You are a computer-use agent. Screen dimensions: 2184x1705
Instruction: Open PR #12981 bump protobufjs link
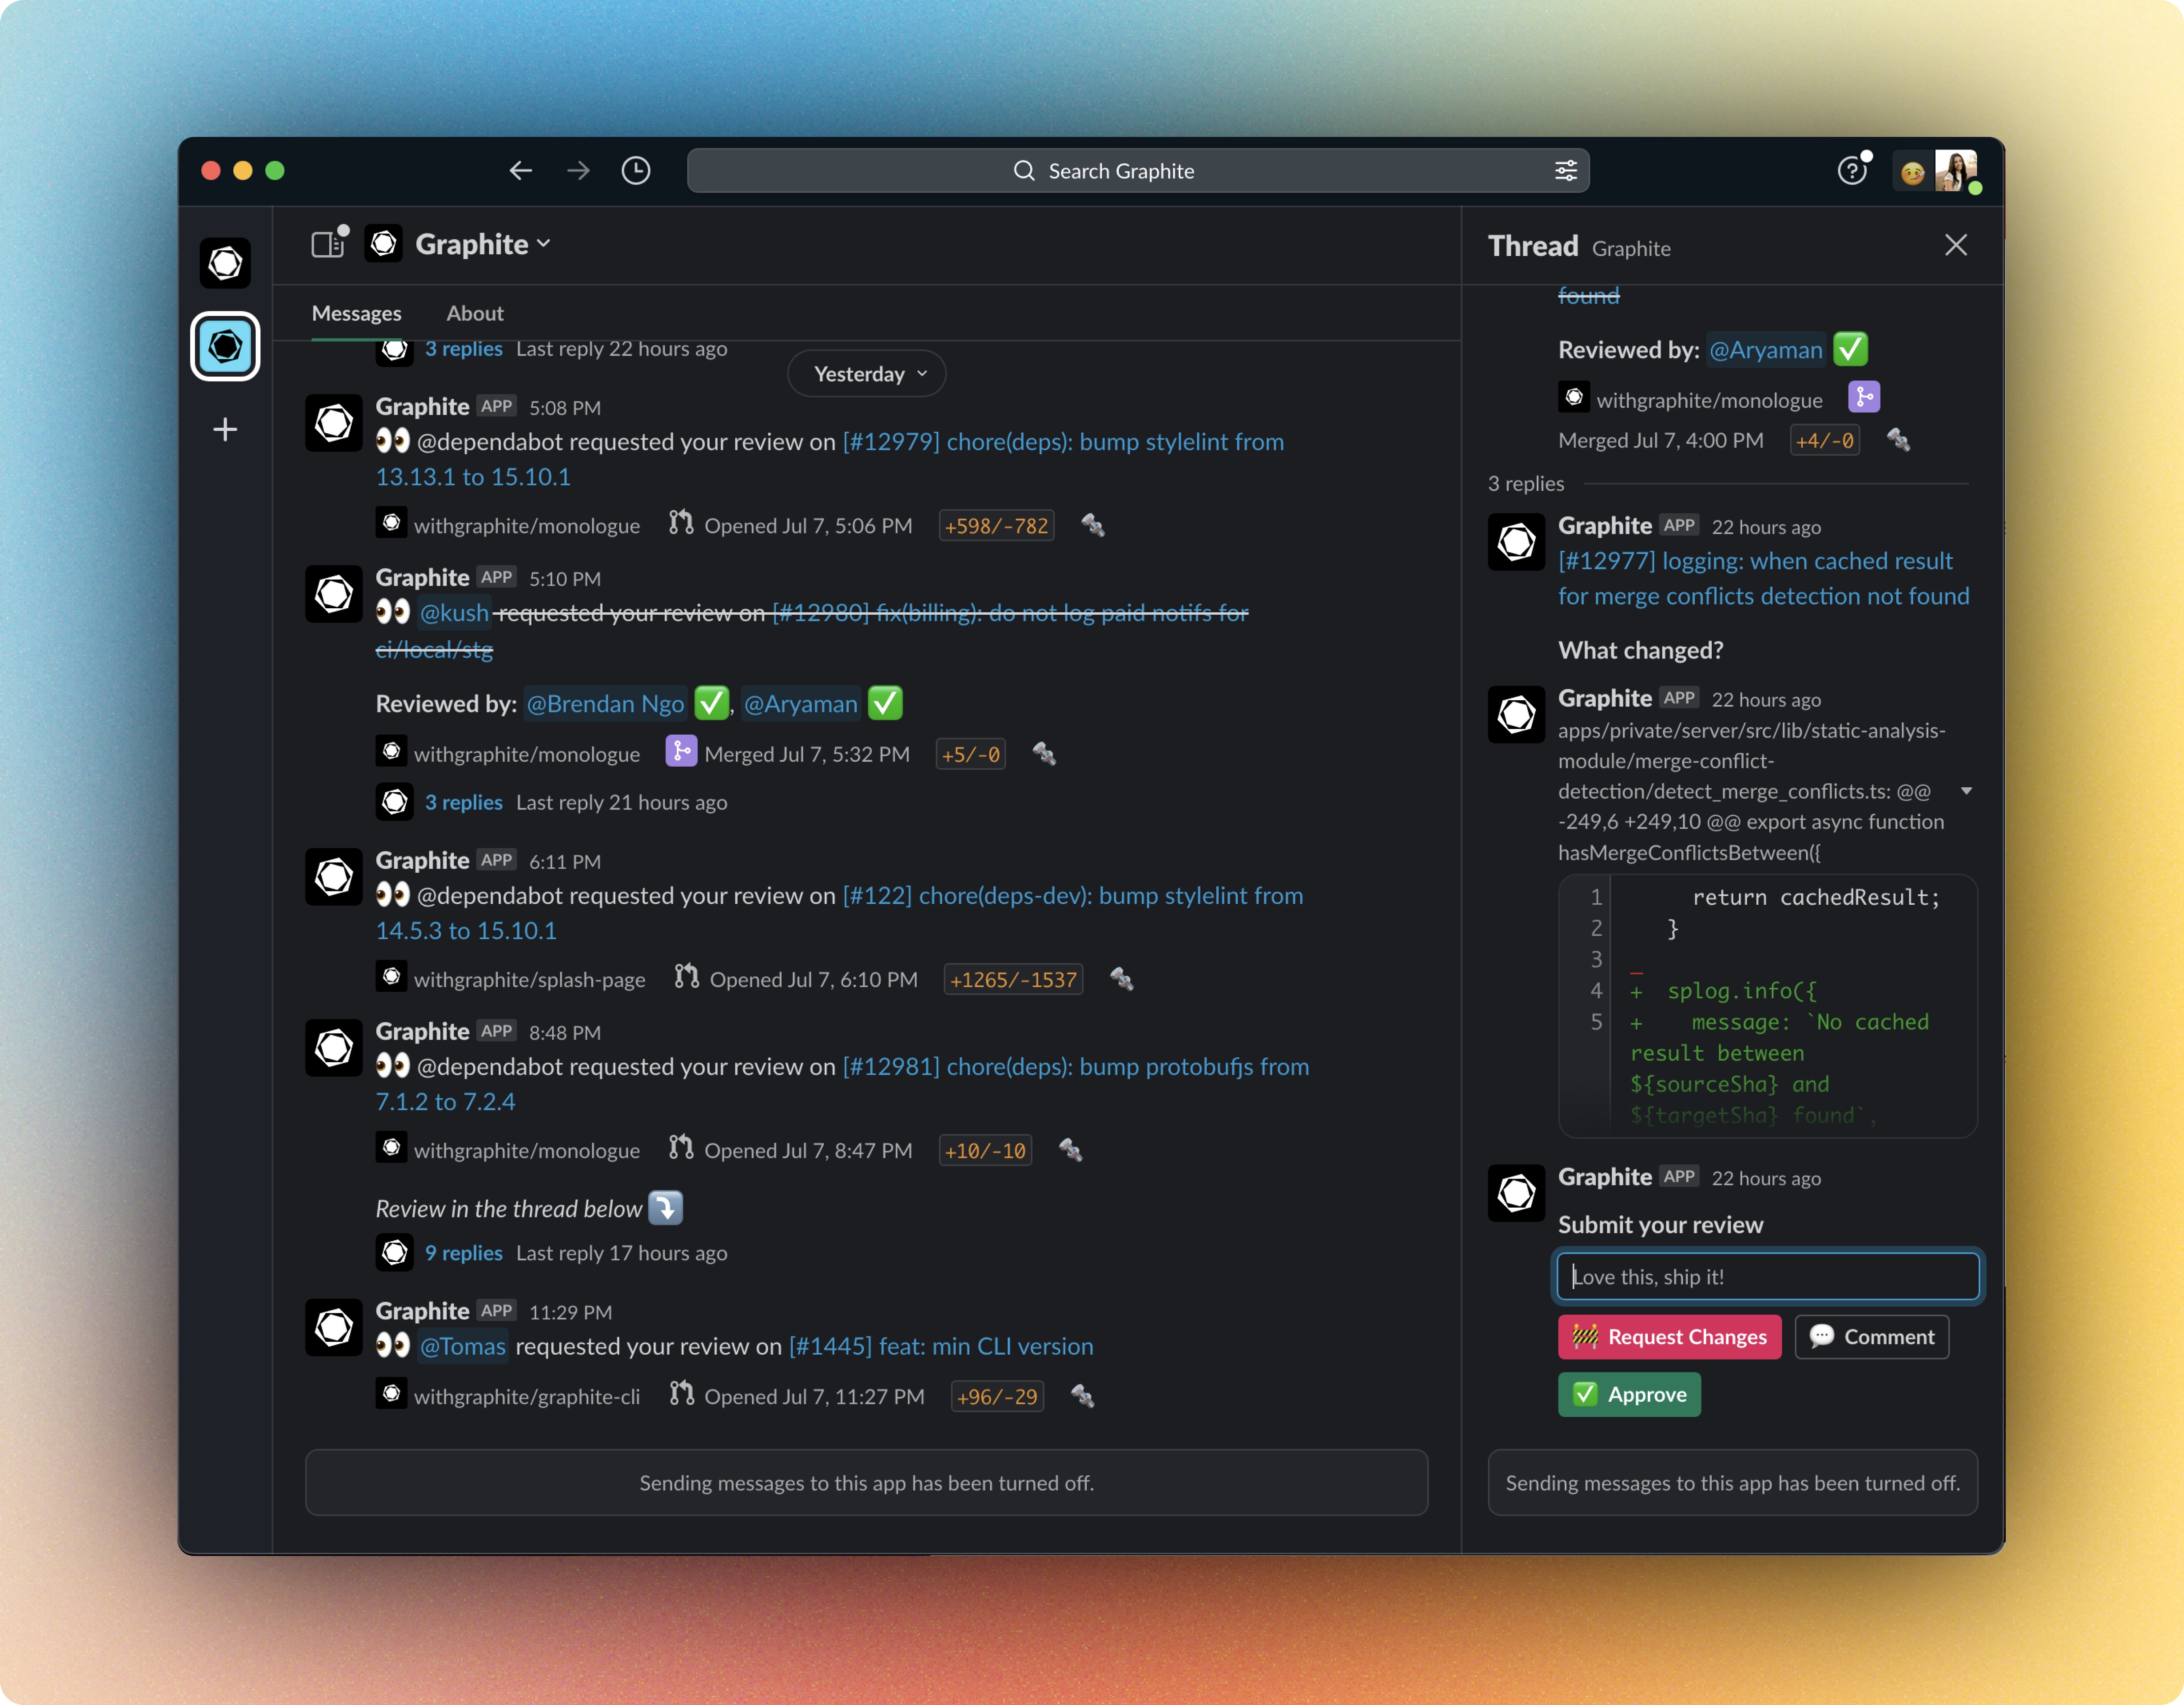1075,1067
